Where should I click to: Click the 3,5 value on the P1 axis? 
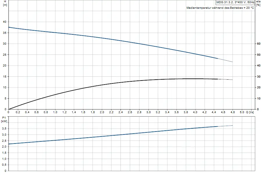point(4,129)
